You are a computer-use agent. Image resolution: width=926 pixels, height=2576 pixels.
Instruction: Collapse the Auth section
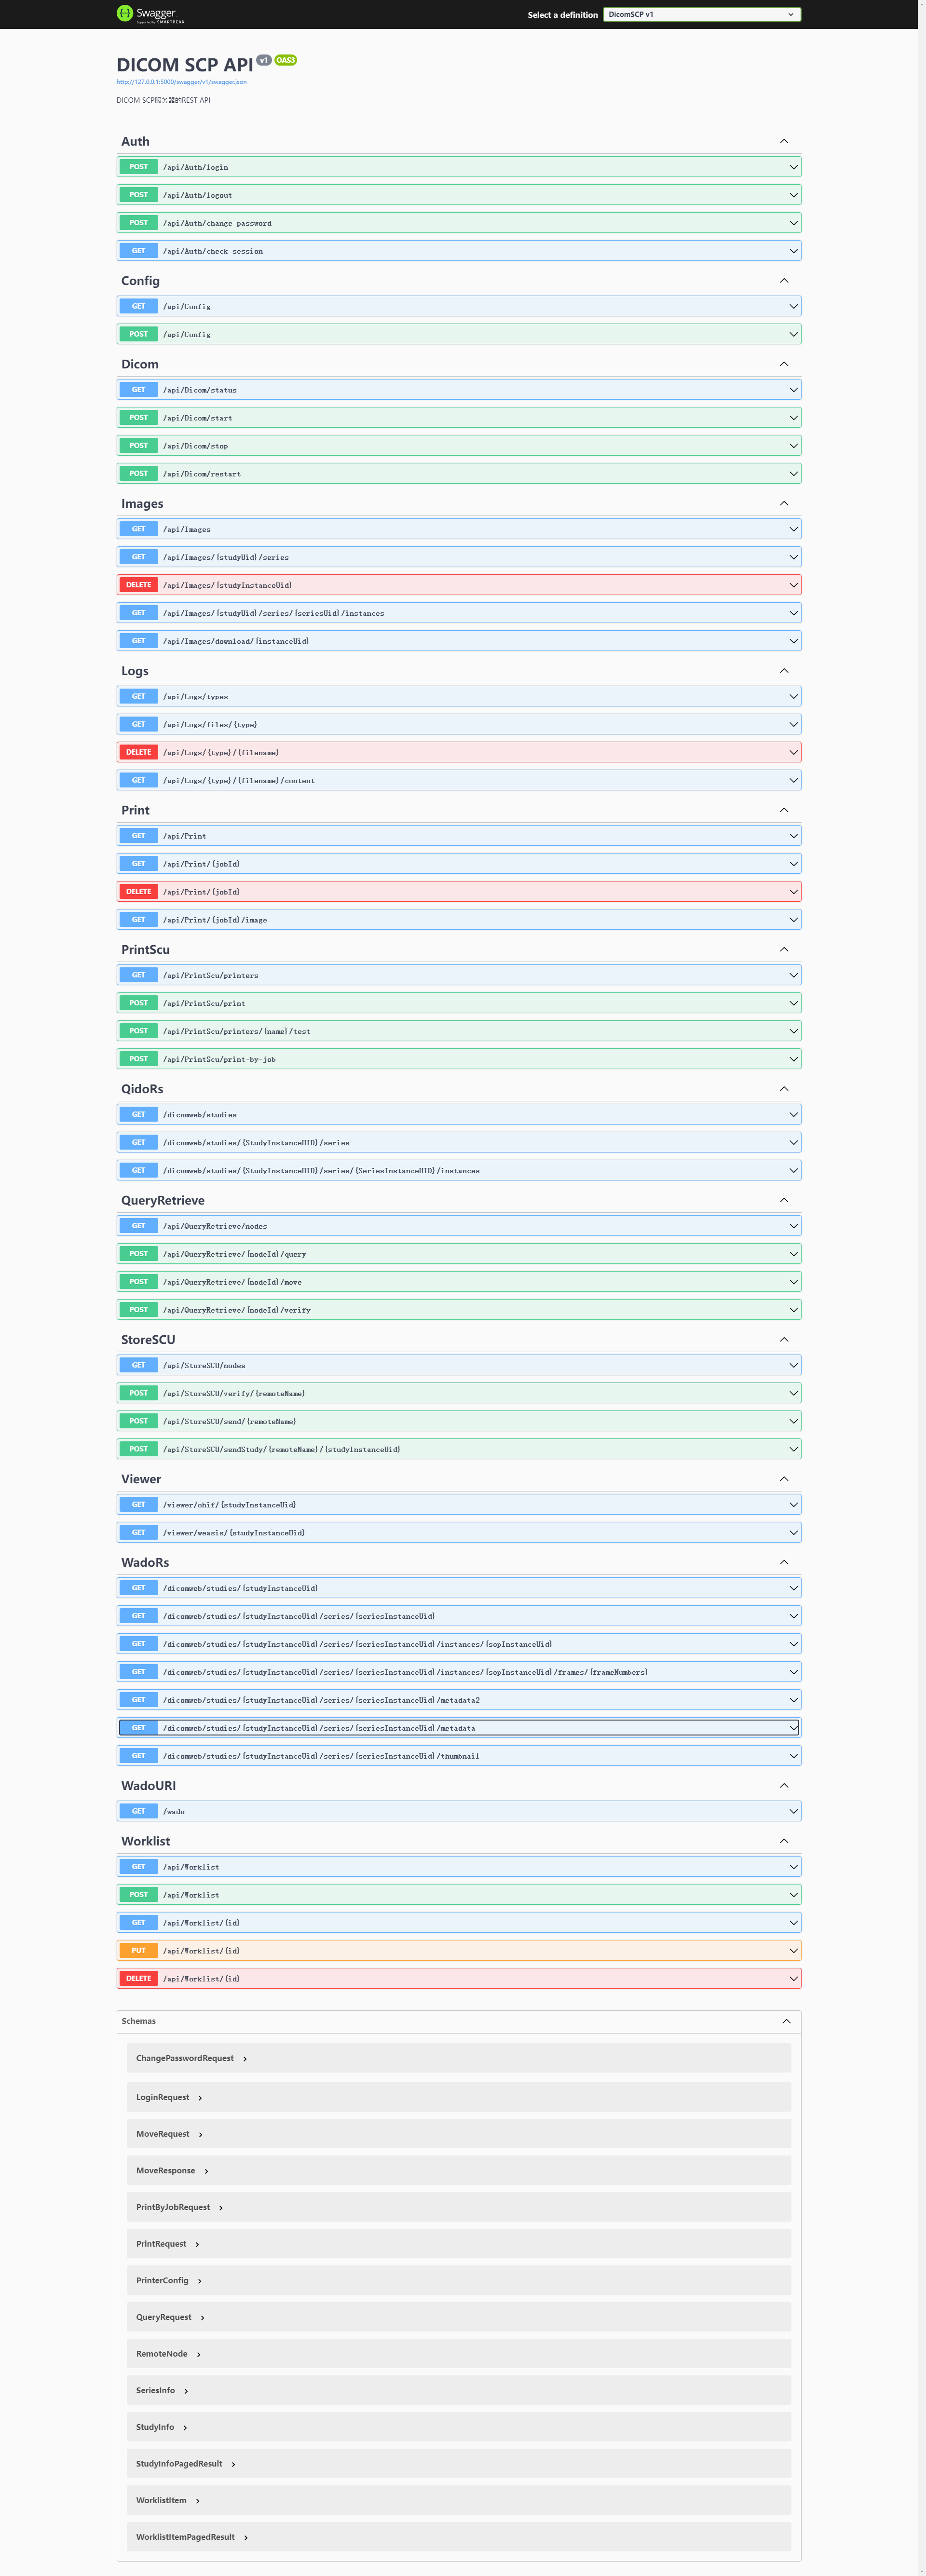(x=784, y=142)
